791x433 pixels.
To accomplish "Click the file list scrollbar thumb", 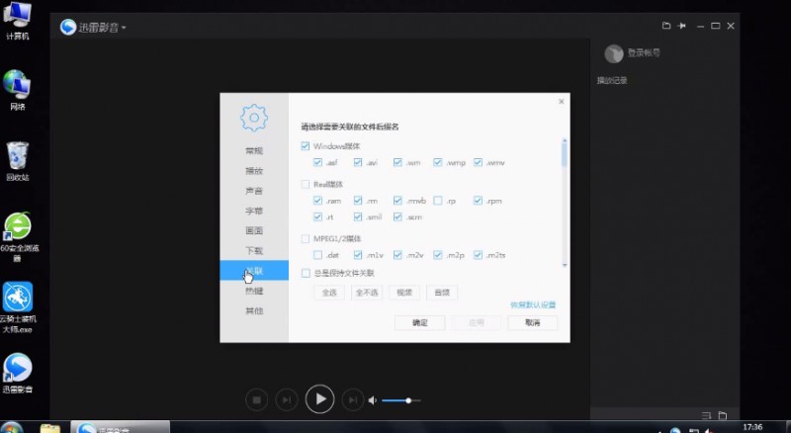I will click(565, 154).
